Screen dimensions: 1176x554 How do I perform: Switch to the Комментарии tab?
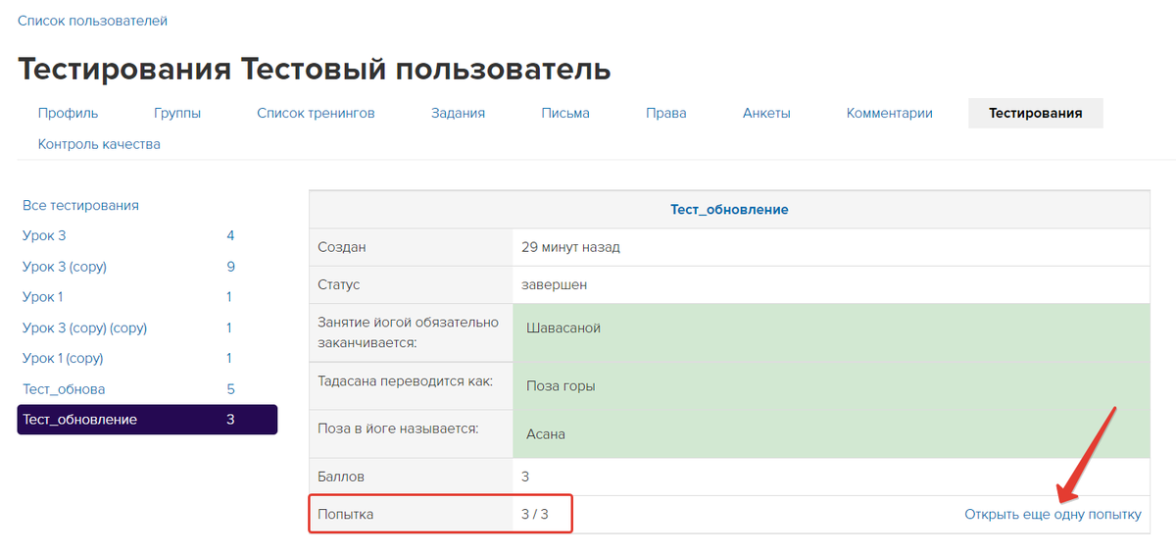889,113
